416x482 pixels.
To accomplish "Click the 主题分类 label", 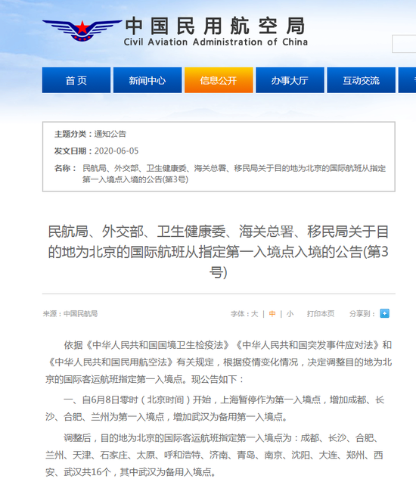I will click(x=73, y=134).
